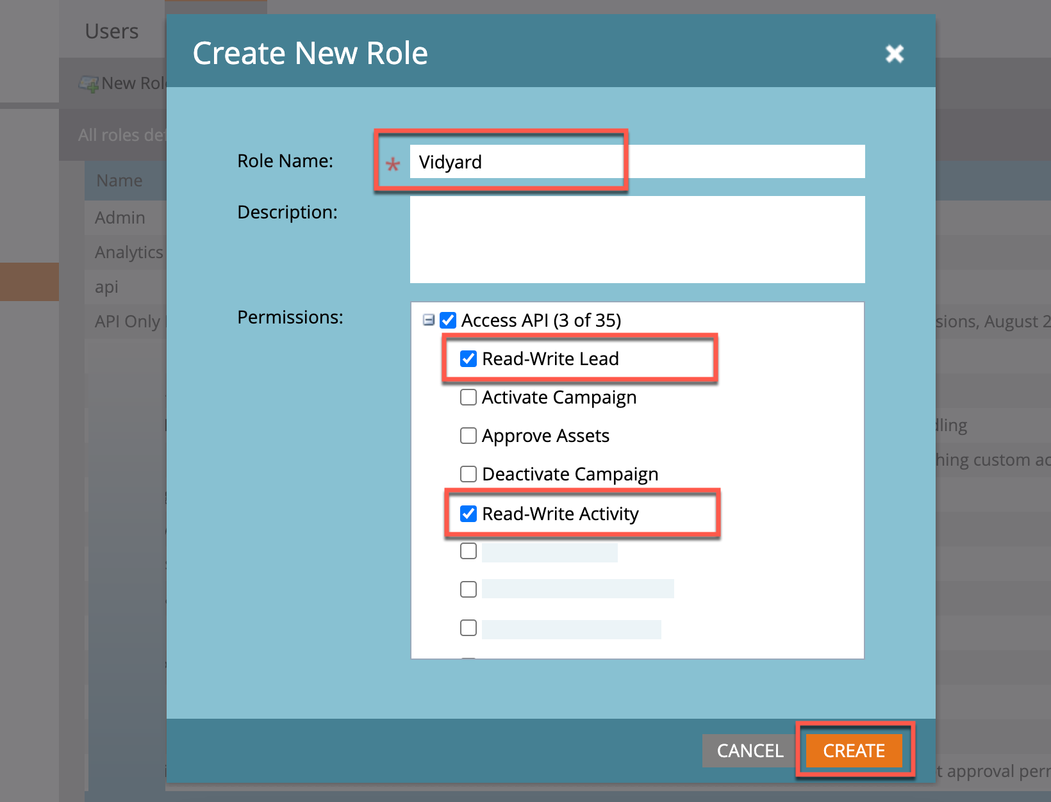
Task: Toggle the Access API checkbox
Action: click(x=448, y=320)
